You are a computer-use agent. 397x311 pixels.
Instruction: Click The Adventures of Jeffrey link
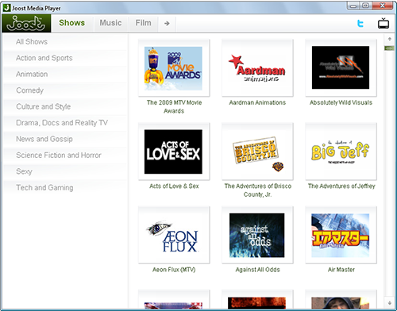[x=341, y=186]
